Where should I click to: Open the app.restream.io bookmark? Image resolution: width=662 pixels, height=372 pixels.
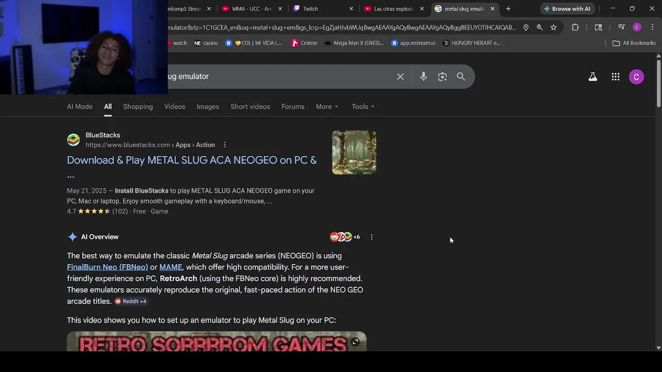pyautogui.click(x=413, y=43)
